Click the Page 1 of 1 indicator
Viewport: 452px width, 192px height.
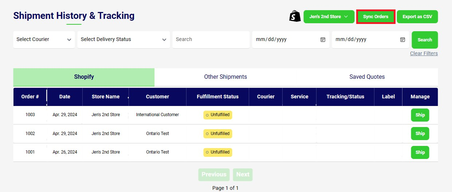click(x=225, y=188)
